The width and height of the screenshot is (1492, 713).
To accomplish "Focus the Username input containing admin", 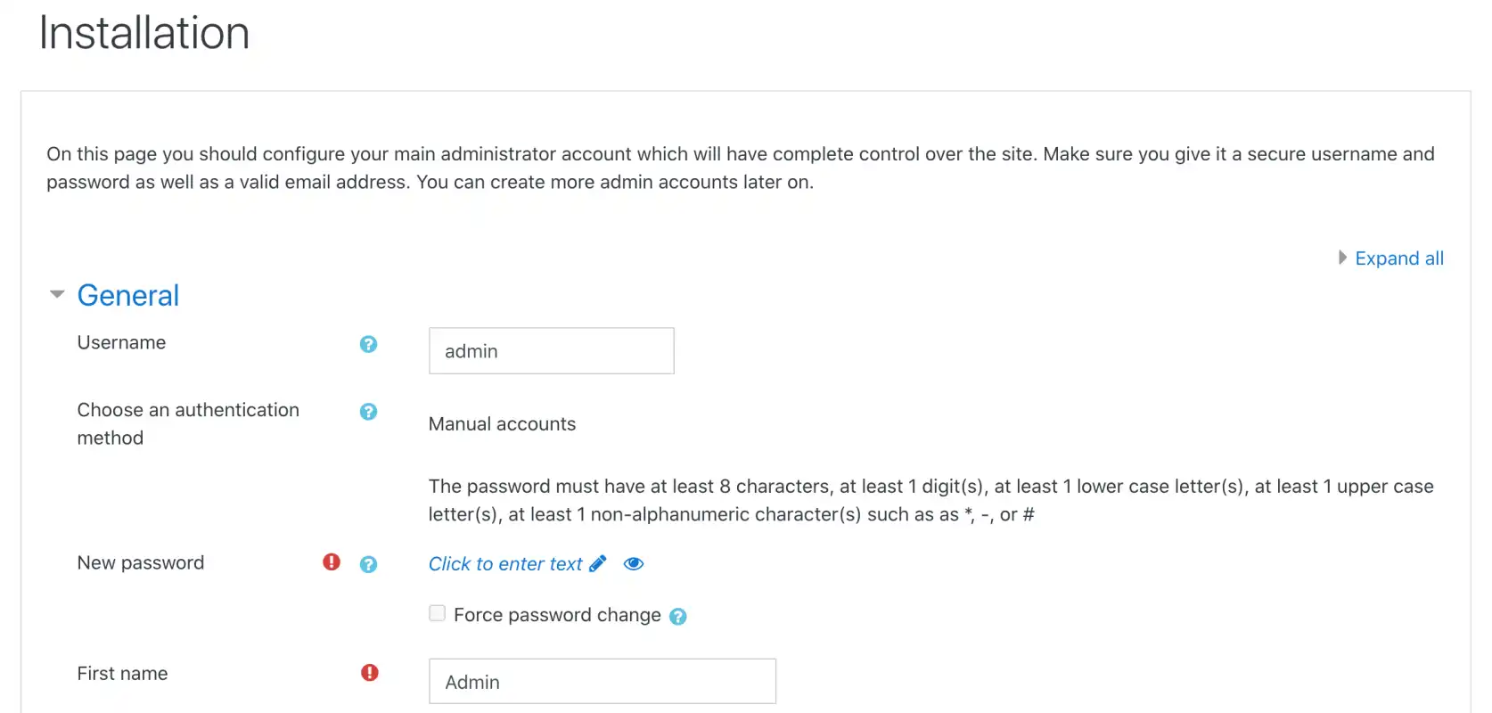I will [552, 351].
